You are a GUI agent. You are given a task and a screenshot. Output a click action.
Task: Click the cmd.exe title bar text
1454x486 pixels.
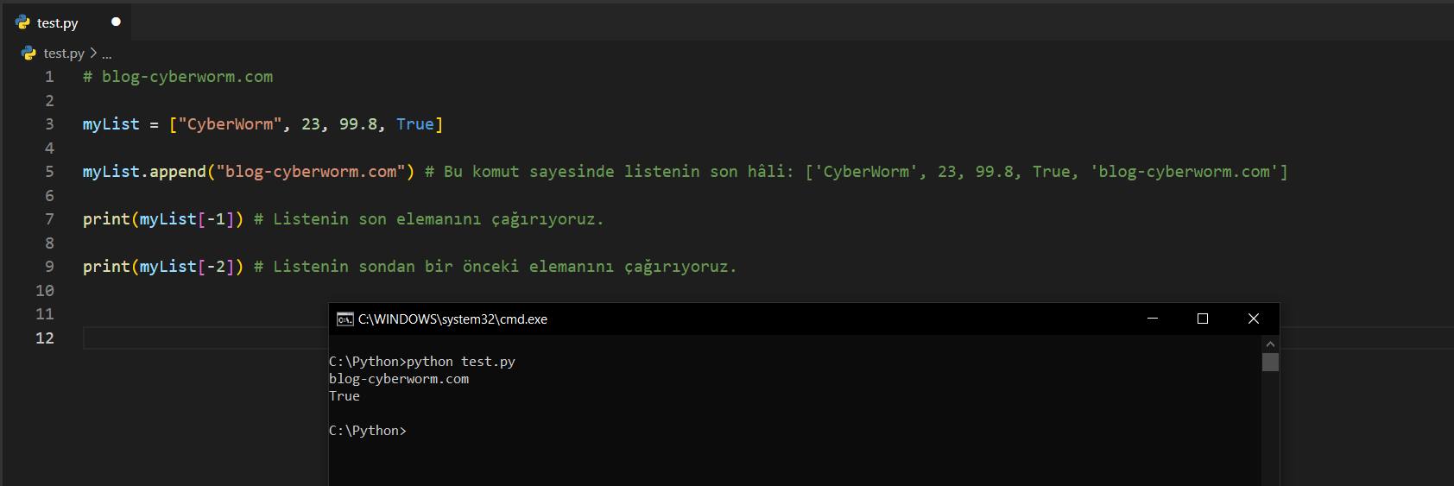coord(452,319)
